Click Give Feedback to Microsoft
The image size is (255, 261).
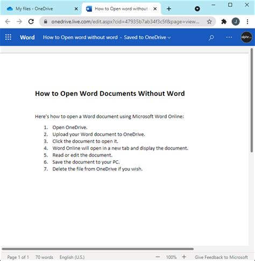(221, 257)
